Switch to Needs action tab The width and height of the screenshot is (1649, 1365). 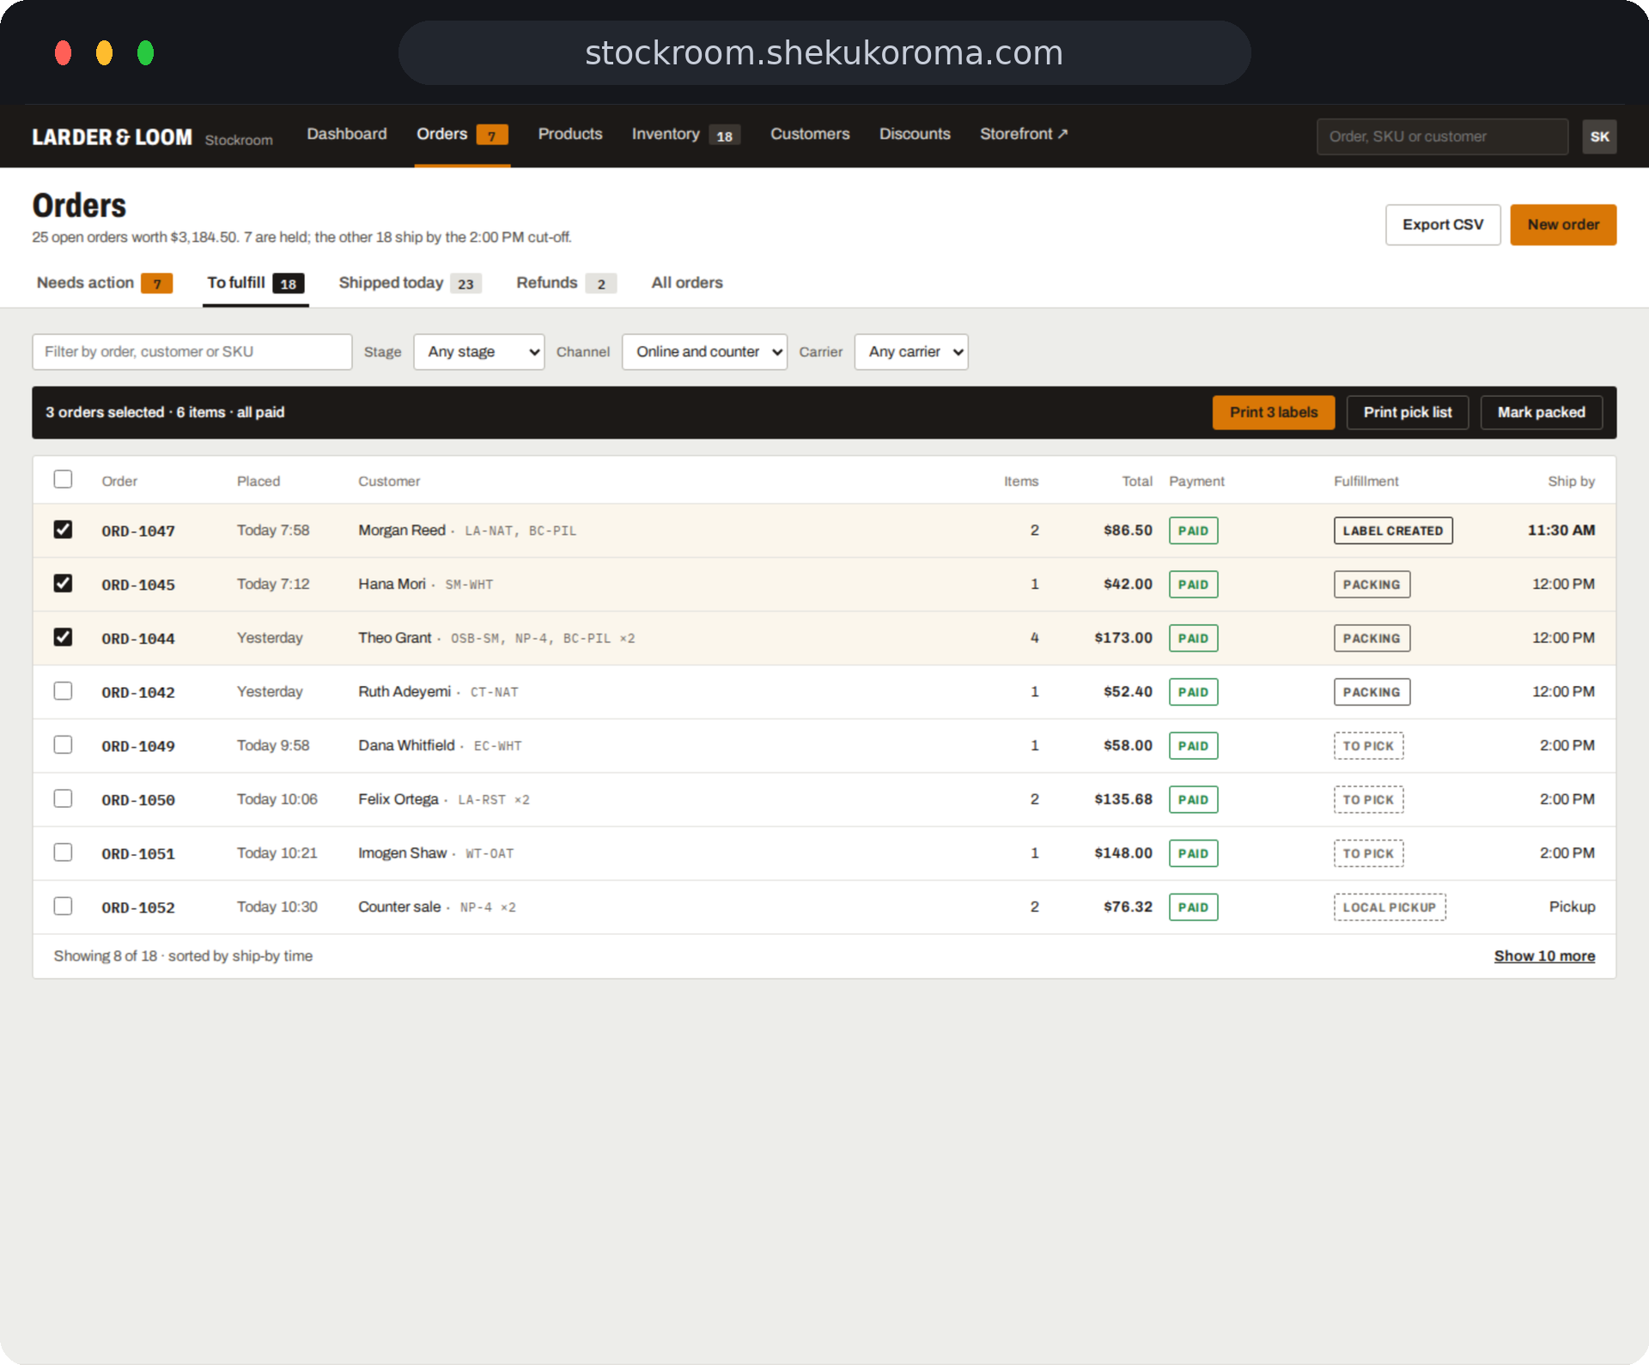coord(104,283)
